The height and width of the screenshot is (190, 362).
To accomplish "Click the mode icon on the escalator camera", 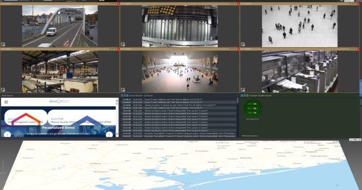I will 123,44.
